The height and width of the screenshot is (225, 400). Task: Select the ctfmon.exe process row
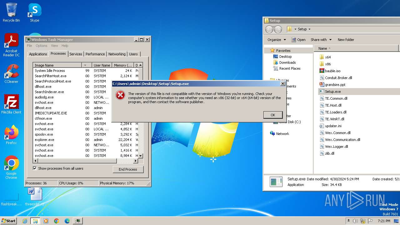(86, 118)
